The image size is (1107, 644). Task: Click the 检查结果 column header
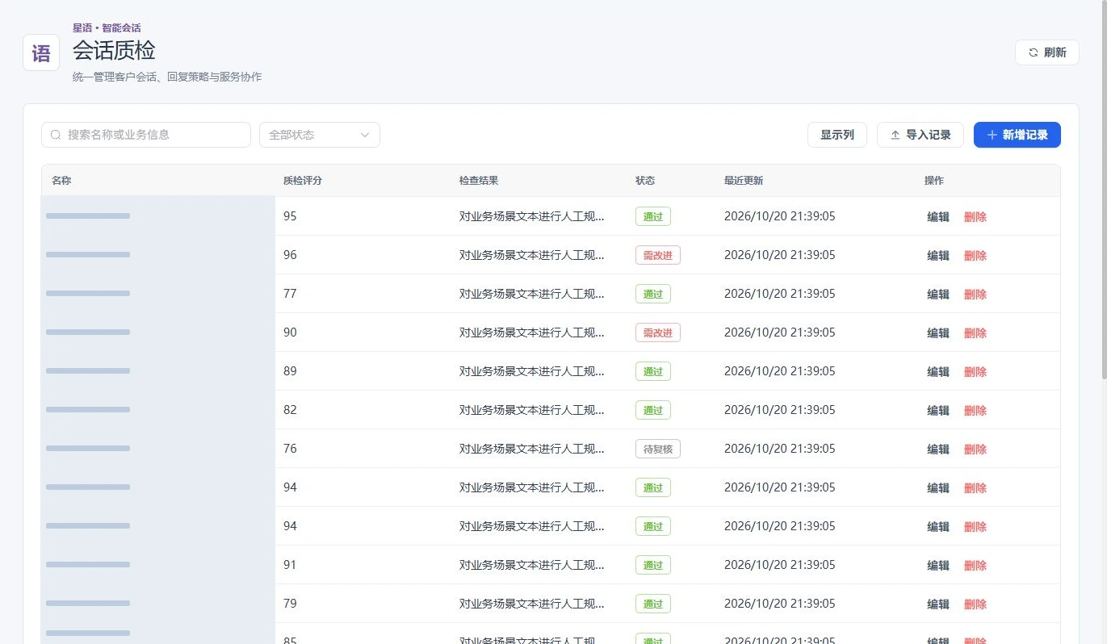pos(479,181)
